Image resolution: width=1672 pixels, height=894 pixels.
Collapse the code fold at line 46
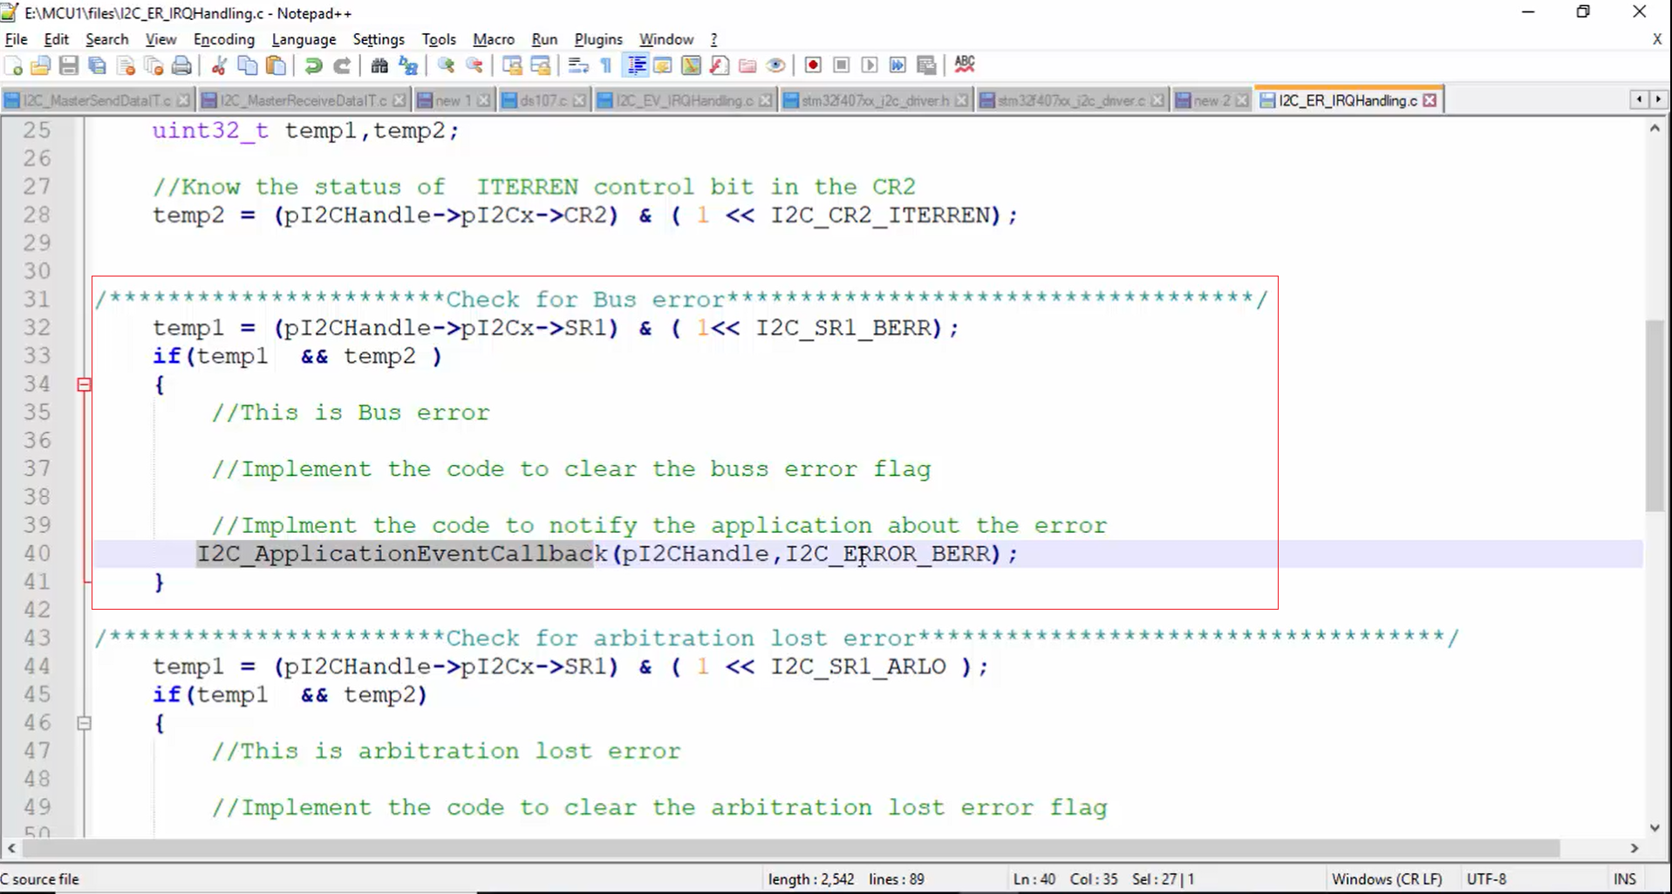point(84,723)
